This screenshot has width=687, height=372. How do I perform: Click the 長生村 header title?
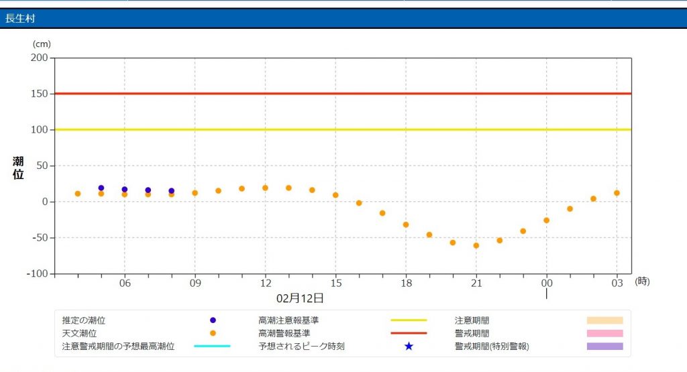click(19, 18)
